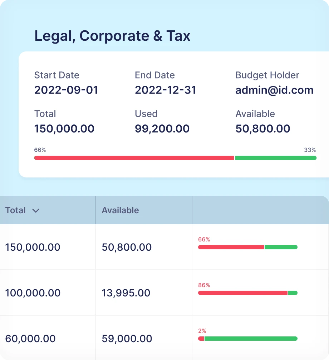Viewport: 329px width, 360px height.
Task: Click the 59,000.00 available cell
Action: click(x=126, y=339)
